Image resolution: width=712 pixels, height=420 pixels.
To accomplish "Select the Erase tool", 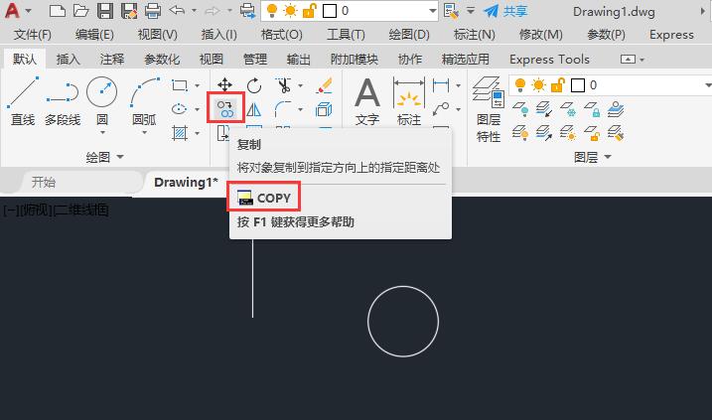I will click(x=324, y=85).
